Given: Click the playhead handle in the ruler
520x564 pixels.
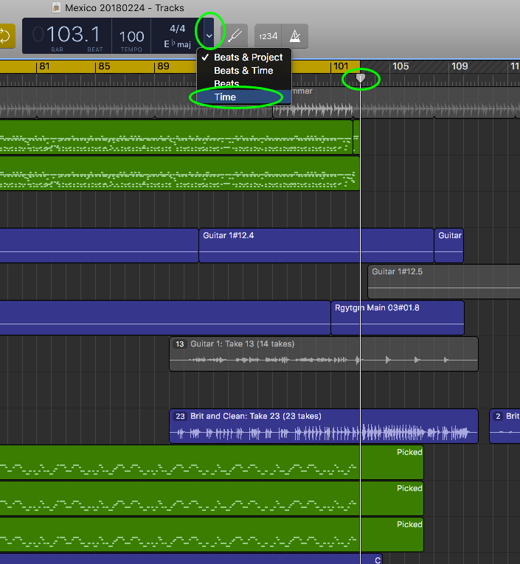Looking at the screenshot, I should tap(360, 78).
